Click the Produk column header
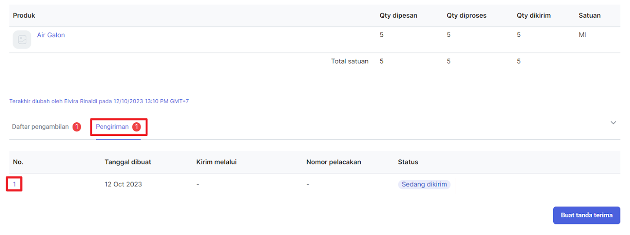 pos(24,16)
